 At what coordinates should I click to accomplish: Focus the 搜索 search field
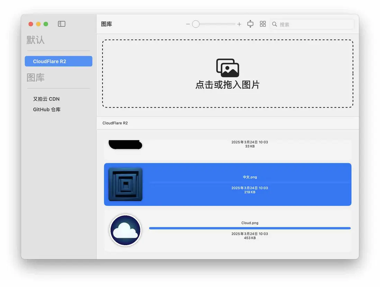(x=312, y=24)
